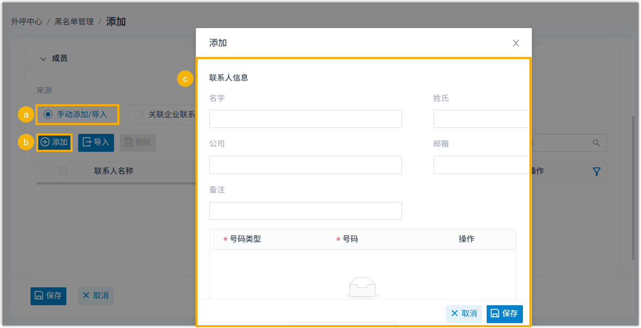Click the page vertical scrollbar
Screen dimensions: 641x328
click(x=633, y=187)
